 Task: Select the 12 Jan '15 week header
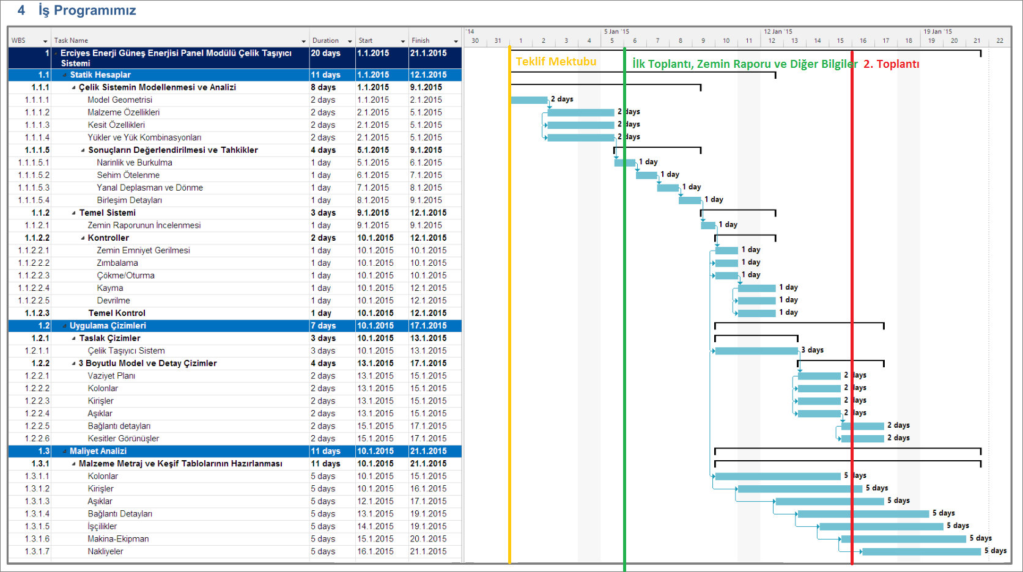click(x=778, y=31)
